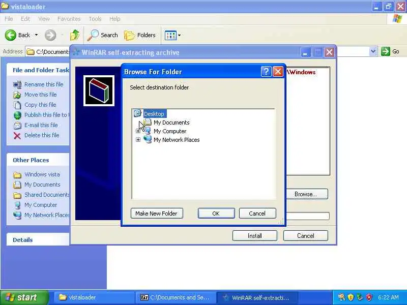The image size is (407, 305).
Task: Toggle the Folders pane toolbar button
Action: pyautogui.click(x=140, y=35)
